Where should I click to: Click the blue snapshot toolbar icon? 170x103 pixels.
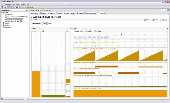click(x=17, y=7)
